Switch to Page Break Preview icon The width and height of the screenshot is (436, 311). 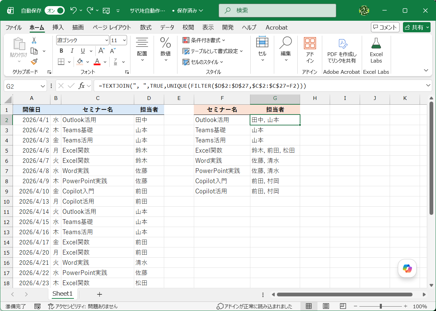[343, 306]
